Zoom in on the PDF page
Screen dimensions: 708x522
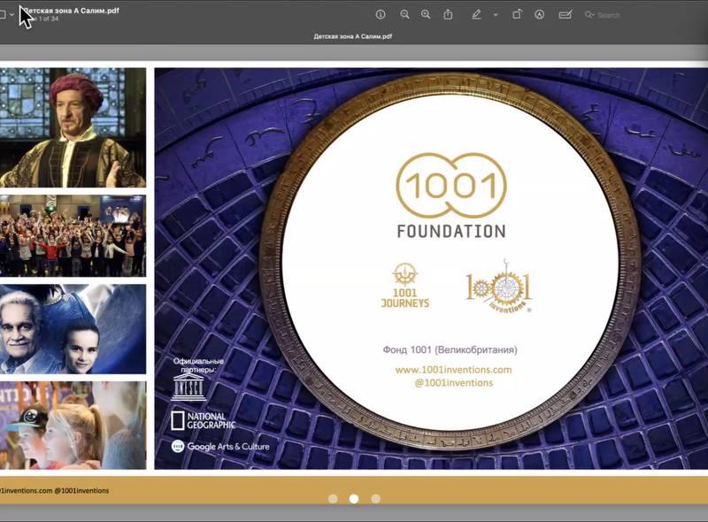coord(426,14)
